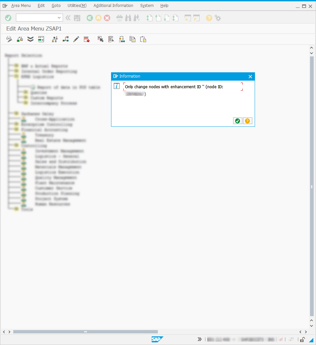Go back with the green Back icon
316x345 pixels.
(90, 18)
